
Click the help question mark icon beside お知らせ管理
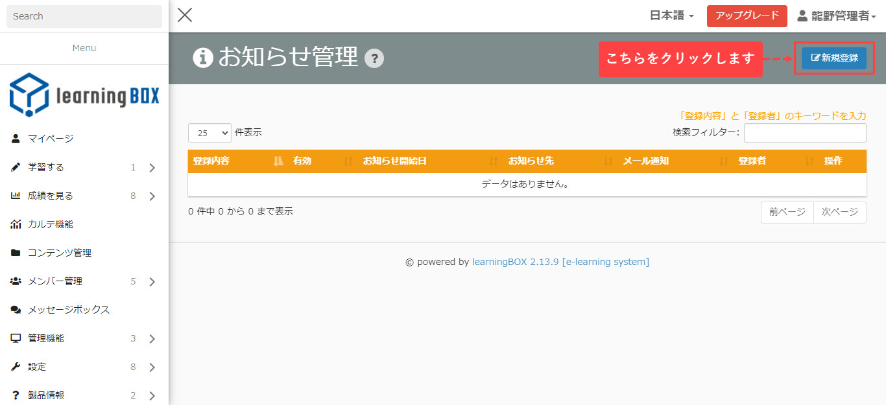point(374,59)
